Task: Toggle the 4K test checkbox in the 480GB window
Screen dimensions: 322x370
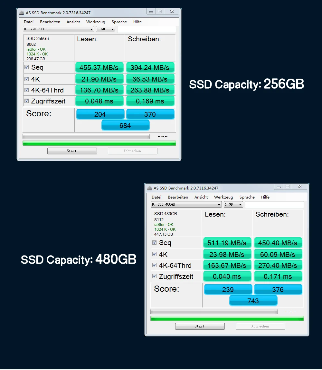Action: click(x=155, y=254)
